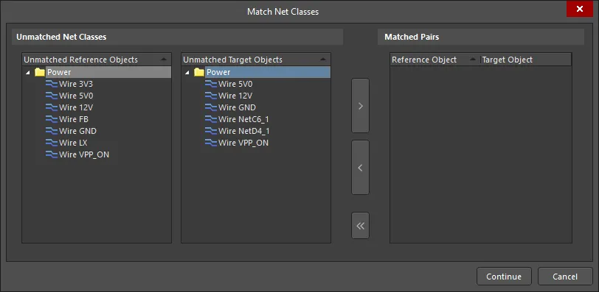Select Wire NetC6_1 text in target list
This screenshot has width=599, height=292.
[243, 119]
